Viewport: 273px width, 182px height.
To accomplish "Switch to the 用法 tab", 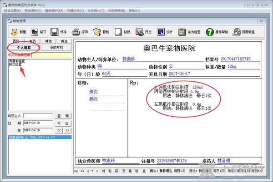I will [x=64, y=41].
